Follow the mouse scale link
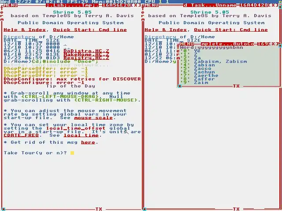 coord(93,118)
